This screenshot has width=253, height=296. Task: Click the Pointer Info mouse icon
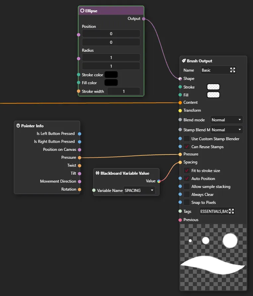tap(18, 126)
